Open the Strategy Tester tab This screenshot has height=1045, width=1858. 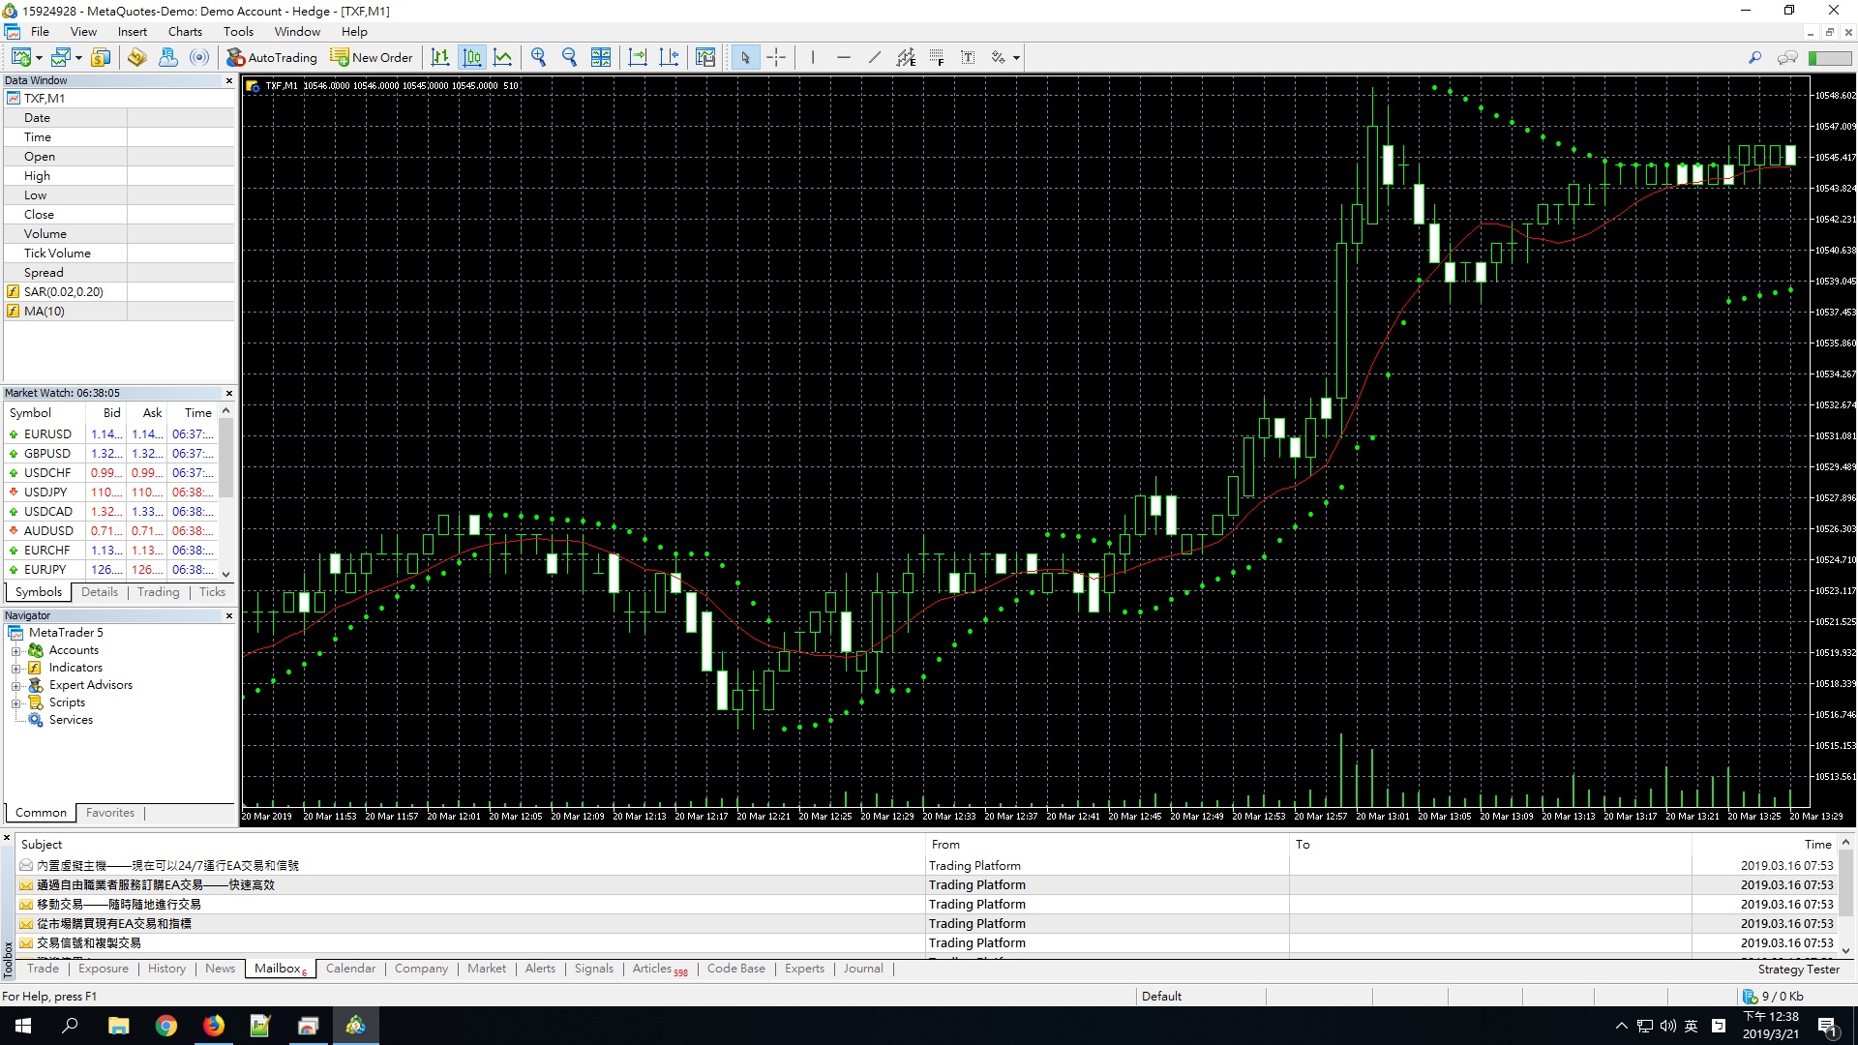[x=1798, y=969]
